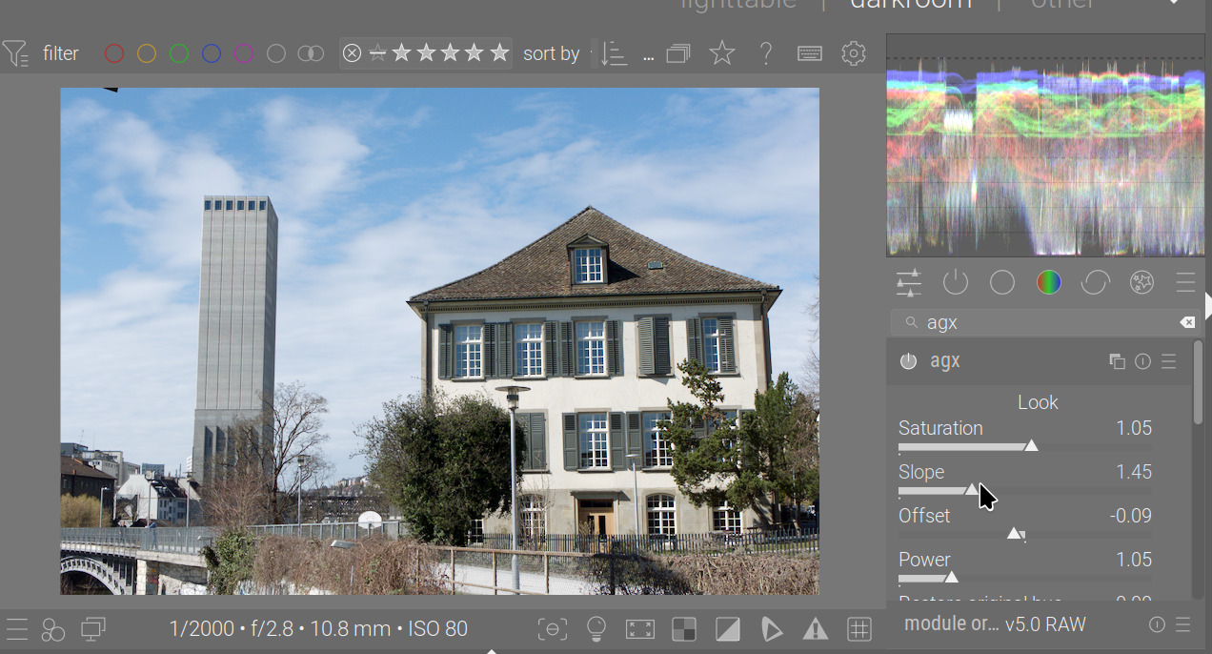The height and width of the screenshot is (654, 1212).
Task: Adjust the Saturation slider
Action: point(1031,446)
